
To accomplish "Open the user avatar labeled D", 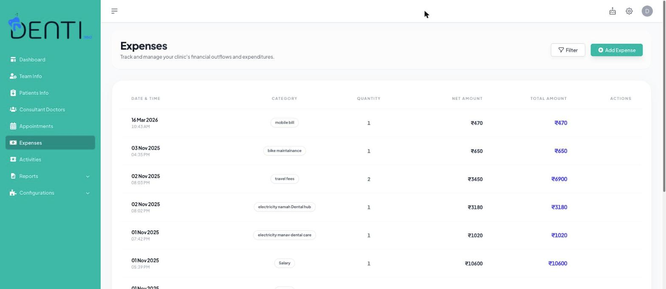I will (647, 11).
